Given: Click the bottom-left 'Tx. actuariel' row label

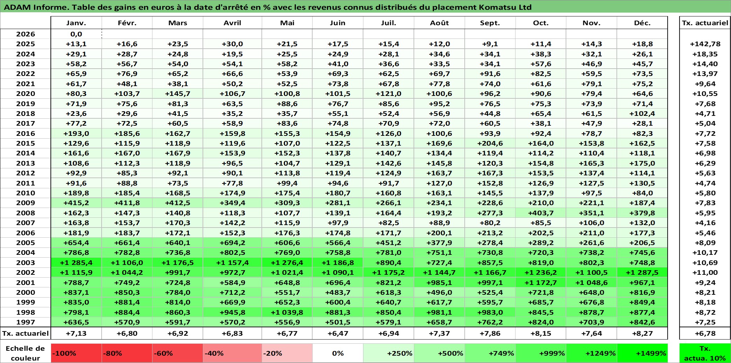Looking at the screenshot, I should pos(26,333).
